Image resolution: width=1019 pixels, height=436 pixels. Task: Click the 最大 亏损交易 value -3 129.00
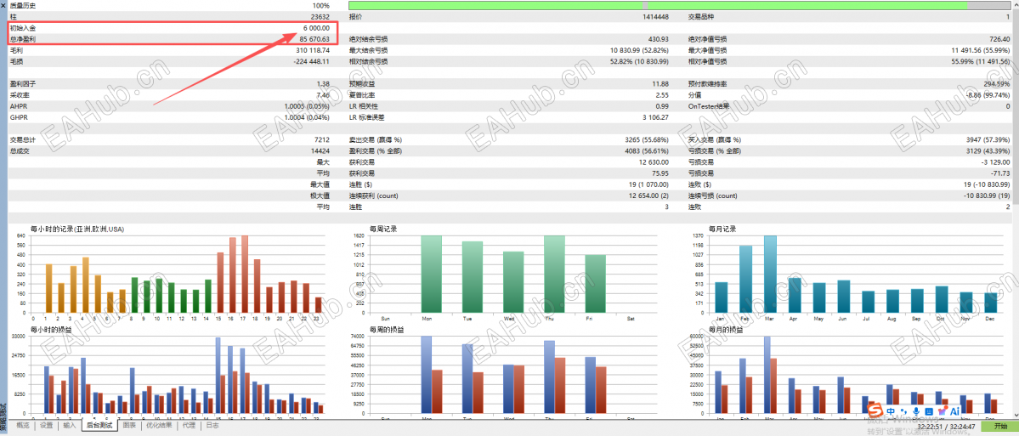pos(996,161)
